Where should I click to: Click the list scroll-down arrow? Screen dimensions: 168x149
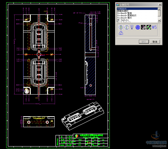coord(159,21)
